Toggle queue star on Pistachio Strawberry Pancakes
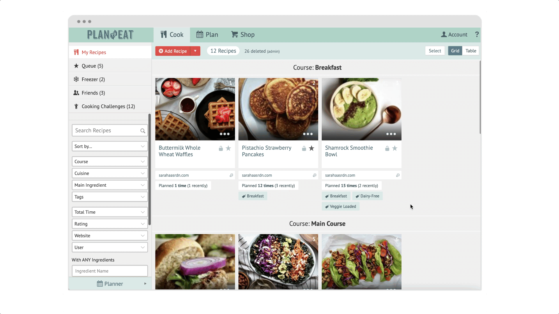Screen dimensions: 559x314 pos(312,148)
